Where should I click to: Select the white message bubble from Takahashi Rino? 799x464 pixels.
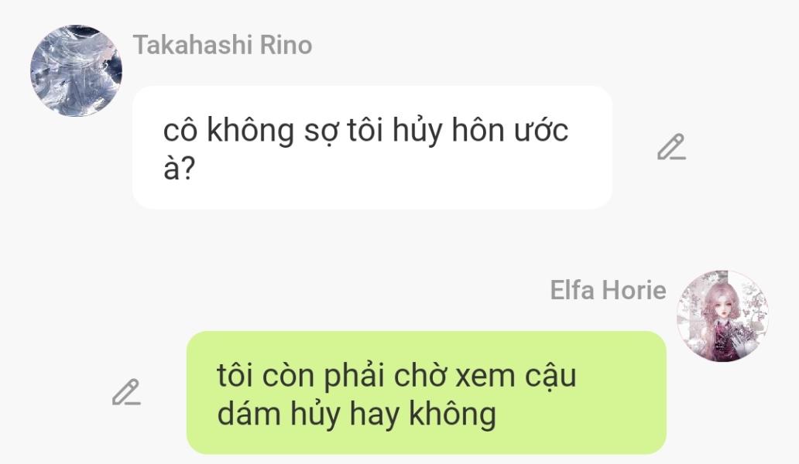tap(372, 148)
